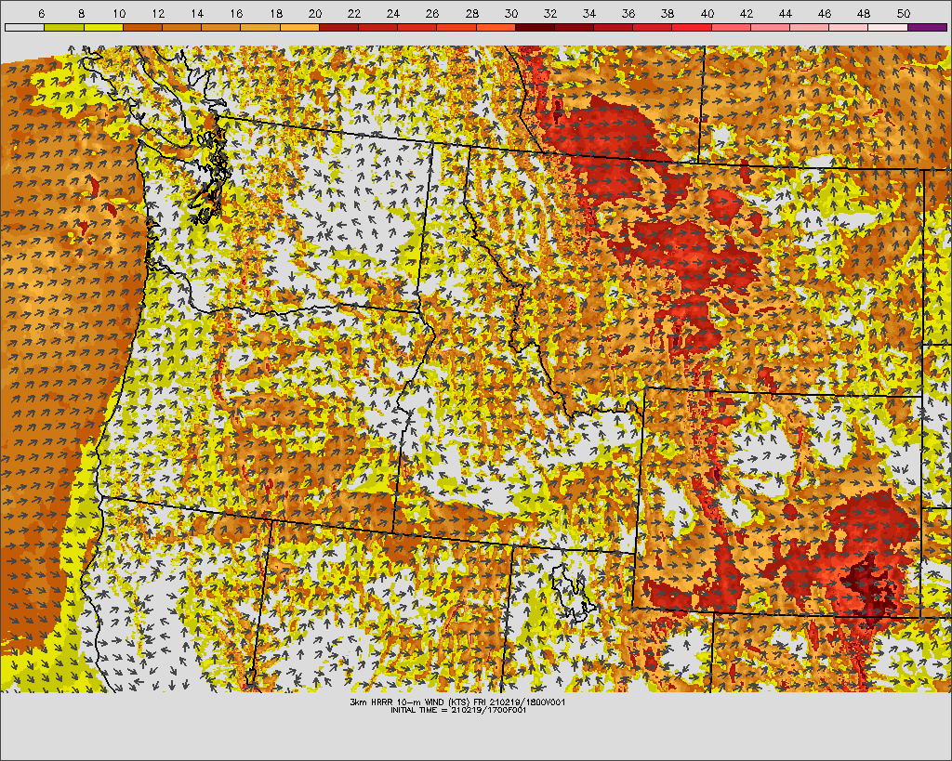Pick the bright yellow 8–10 knot swatch
Screen dimensions: 952x761
[103, 27]
